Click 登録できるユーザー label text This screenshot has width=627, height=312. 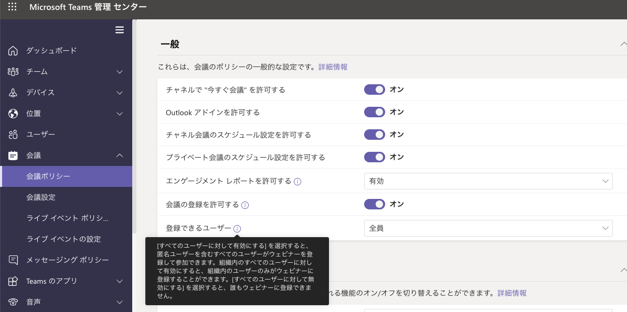click(x=198, y=229)
